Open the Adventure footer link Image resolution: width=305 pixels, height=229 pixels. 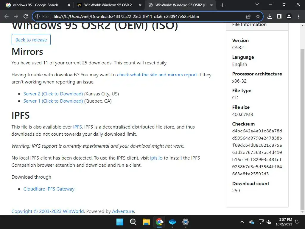coord(123,211)
